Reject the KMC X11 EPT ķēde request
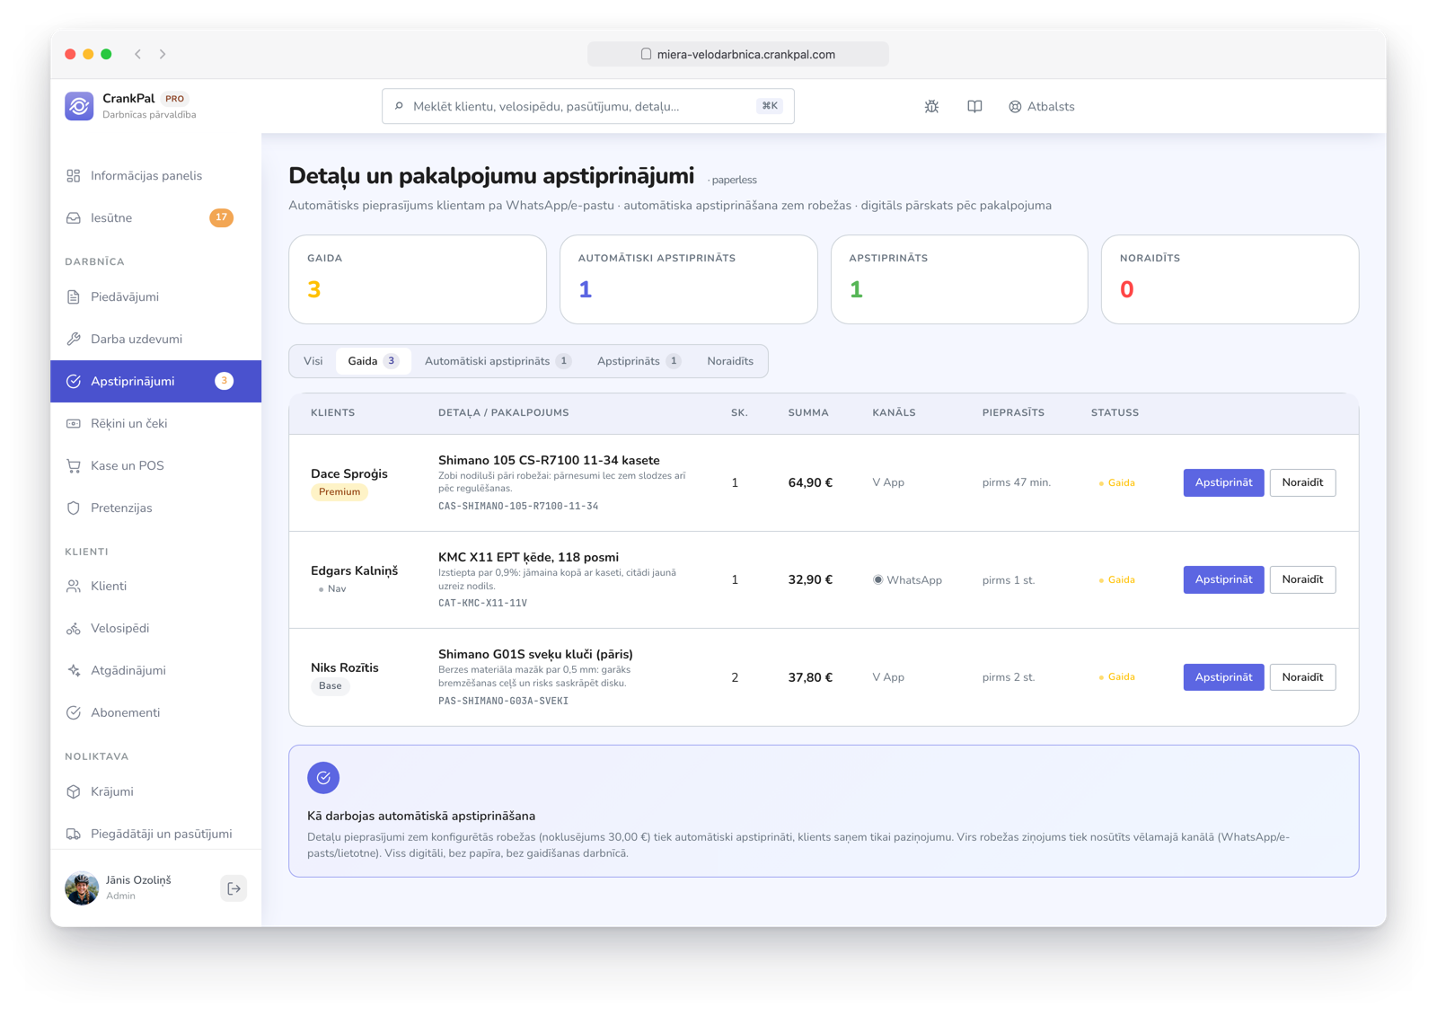Viewport: 1437px width, 1016px height. 1302,580
